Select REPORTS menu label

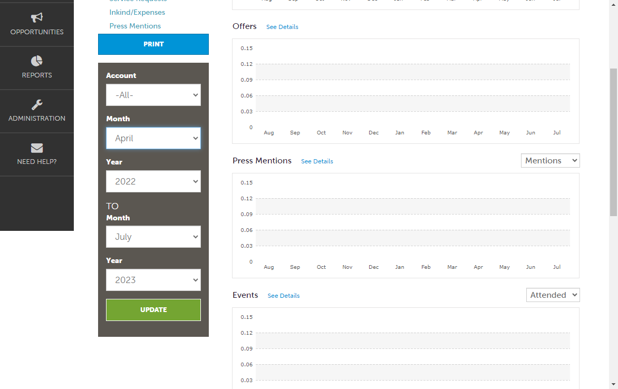[37, 75]
